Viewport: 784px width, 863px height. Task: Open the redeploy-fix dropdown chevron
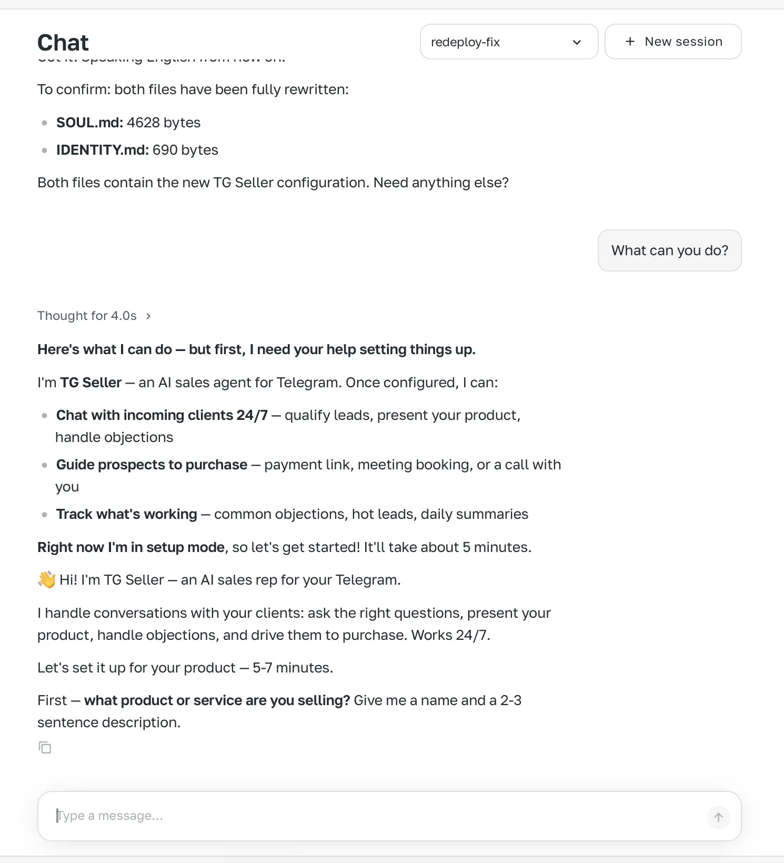pos(577,42)
